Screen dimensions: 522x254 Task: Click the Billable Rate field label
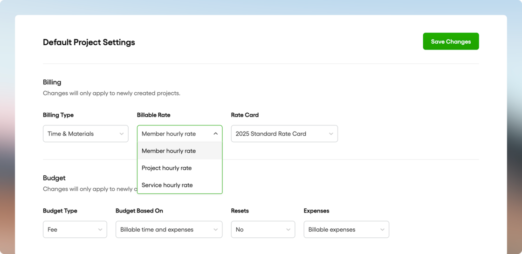(x=153, y=115)
